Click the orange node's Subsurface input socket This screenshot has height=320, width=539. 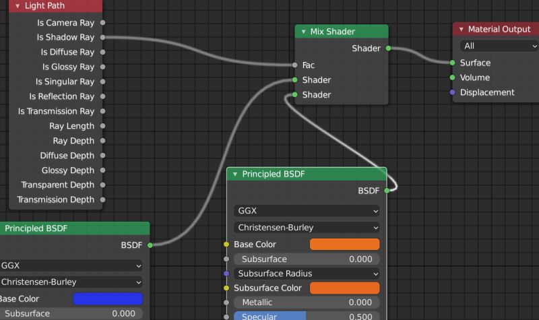point(226,259)
